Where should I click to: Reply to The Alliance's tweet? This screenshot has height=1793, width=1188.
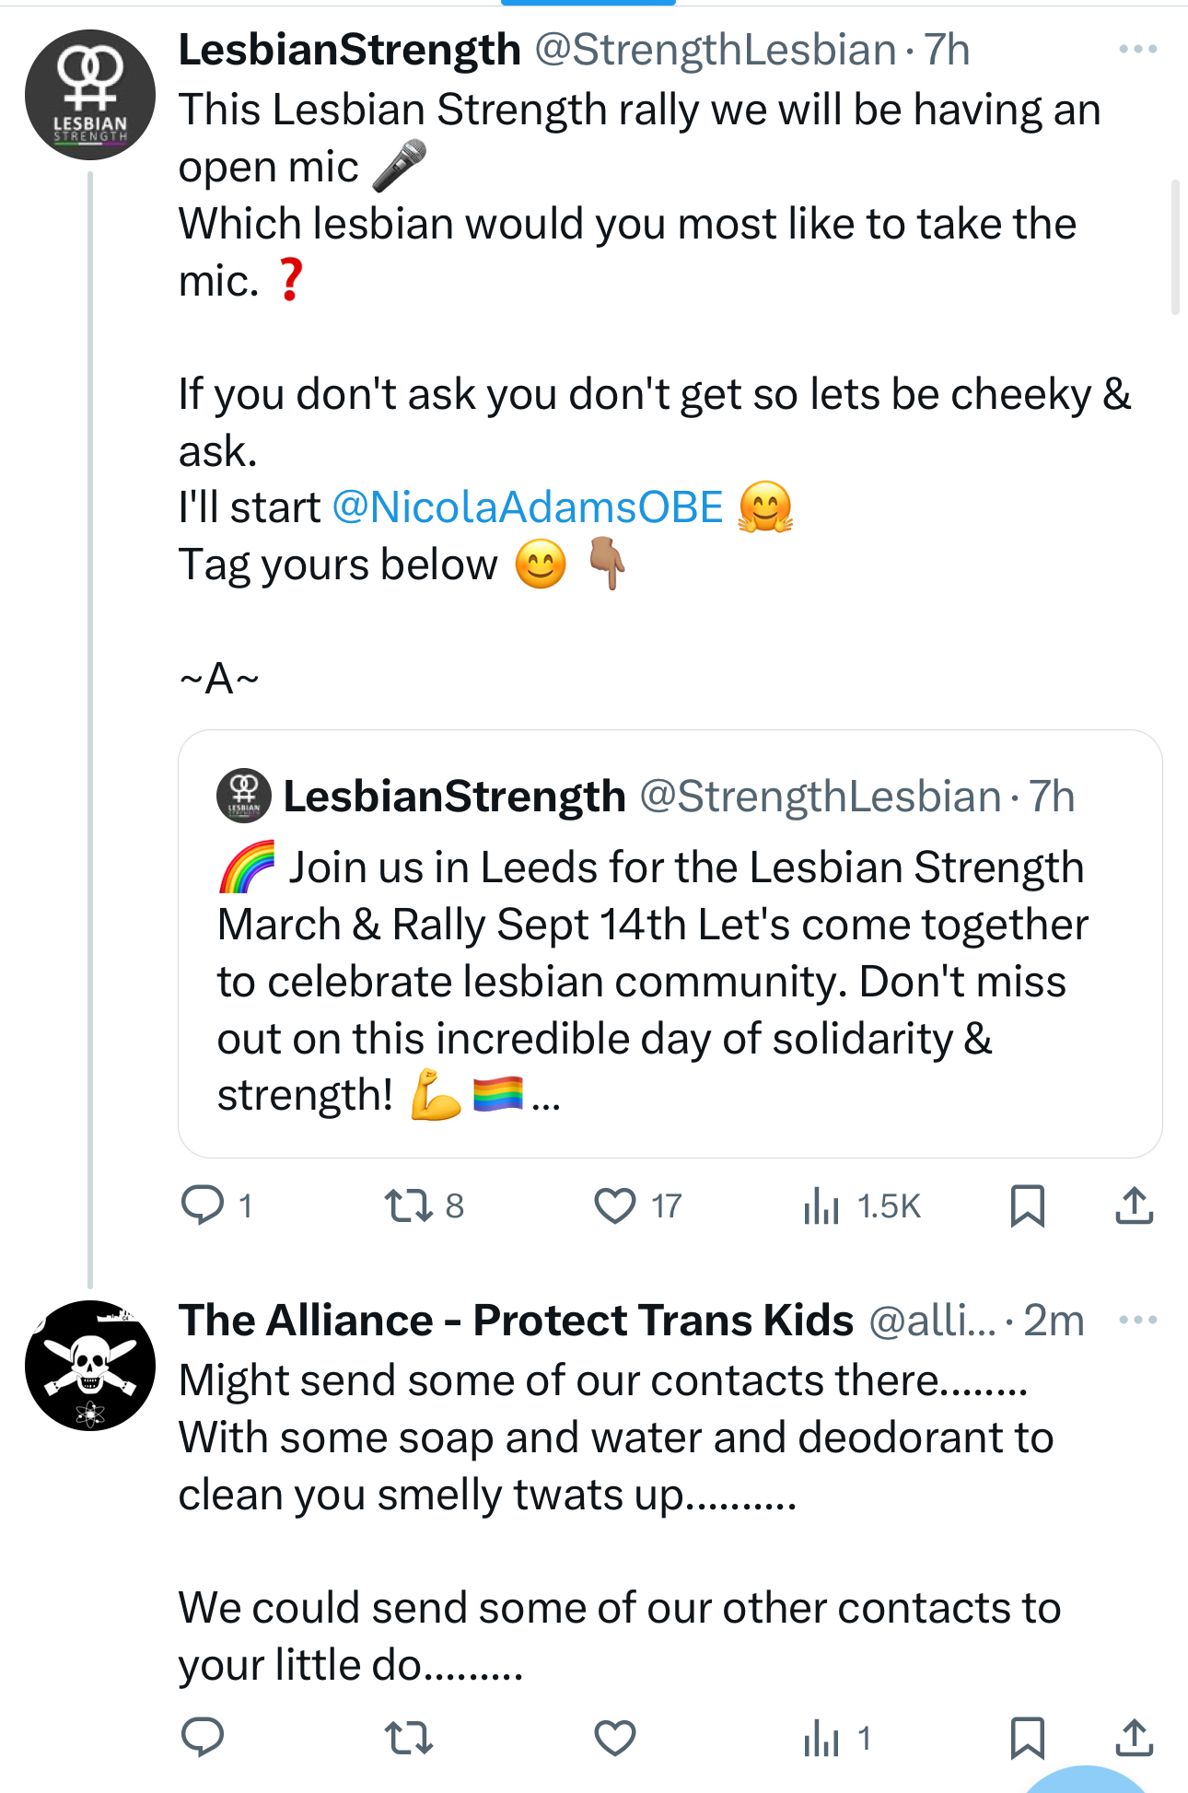click(x=203, y=1738)
